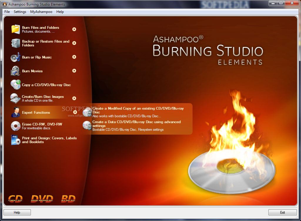The height and width of the screenshot is (221, 301).
Task: Expand the Backup or Restore Files arrow
Action: coord(74,43)
